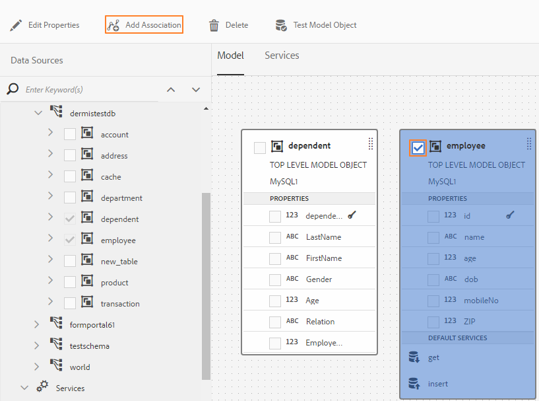Viewport: 539px width, 401px height.
Task: Click the Test Model Object database icon
Action: click(281, 25)
